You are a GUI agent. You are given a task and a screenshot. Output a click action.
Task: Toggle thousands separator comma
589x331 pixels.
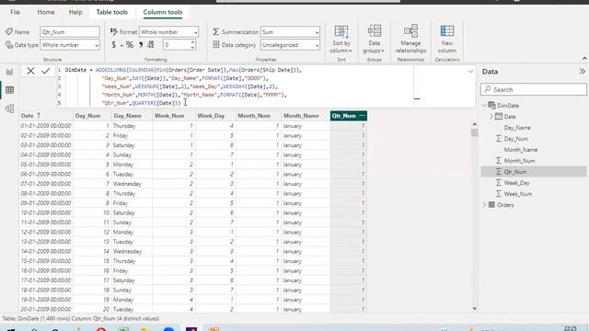click(x=141, y=45)
